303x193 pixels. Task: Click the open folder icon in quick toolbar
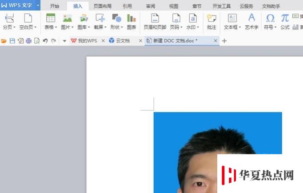point(4,41)
